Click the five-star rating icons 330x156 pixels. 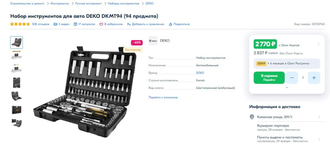point(20,24)
